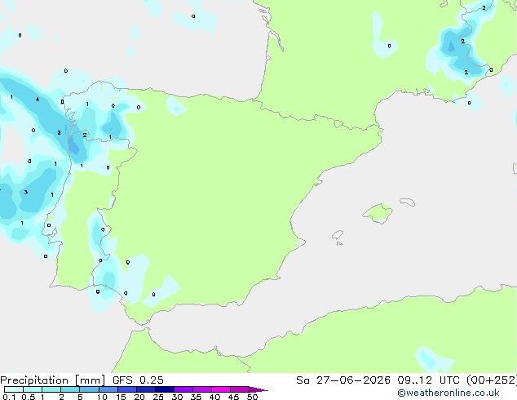This screenshot has height=400, width=517.
Task: Click the 25–30 mm dark navy legend box
Action: tap(165, 389)
